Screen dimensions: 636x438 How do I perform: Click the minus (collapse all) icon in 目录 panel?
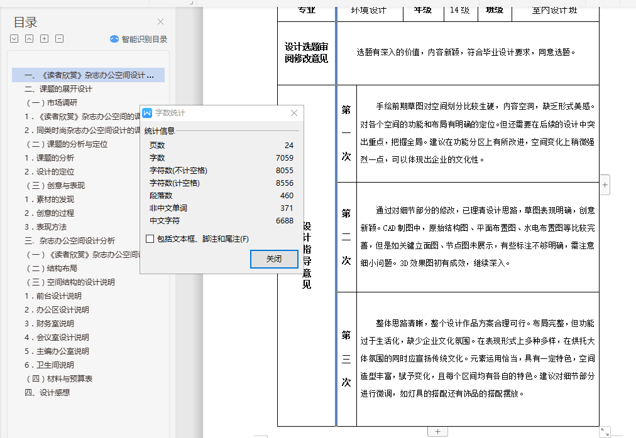pos(59,39)
